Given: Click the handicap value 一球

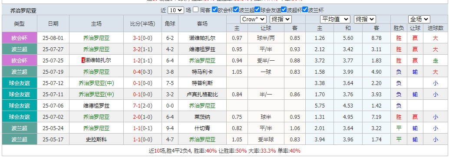Looking at the screenshot, I should (266, 72).
